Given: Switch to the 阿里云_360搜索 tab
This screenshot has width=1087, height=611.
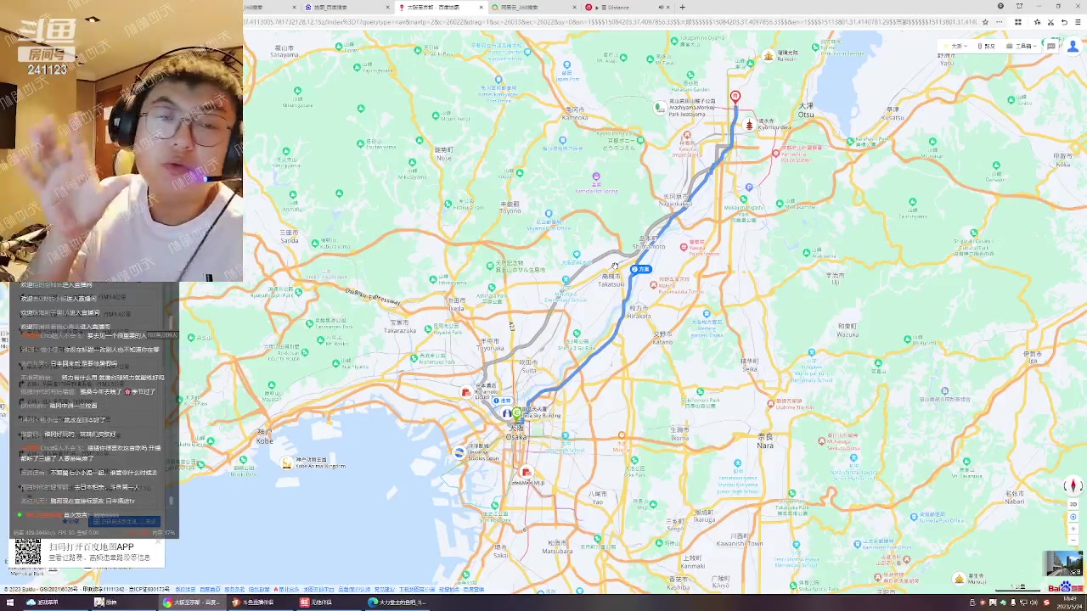Looking at the screenshot, I should 534,7.
